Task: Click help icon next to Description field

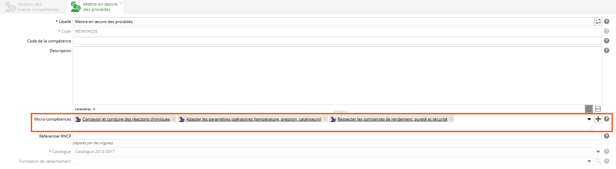Action: tap(606, 50)
